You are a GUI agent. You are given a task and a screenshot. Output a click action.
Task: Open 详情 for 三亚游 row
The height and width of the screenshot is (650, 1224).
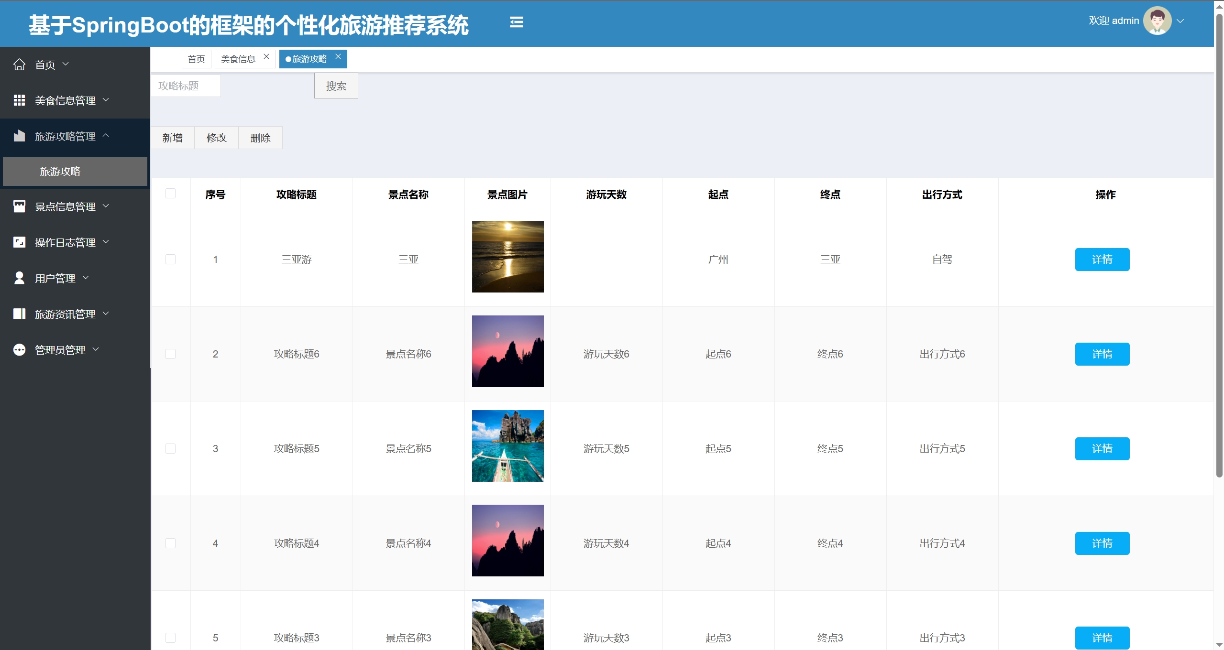coord(1102,259)
